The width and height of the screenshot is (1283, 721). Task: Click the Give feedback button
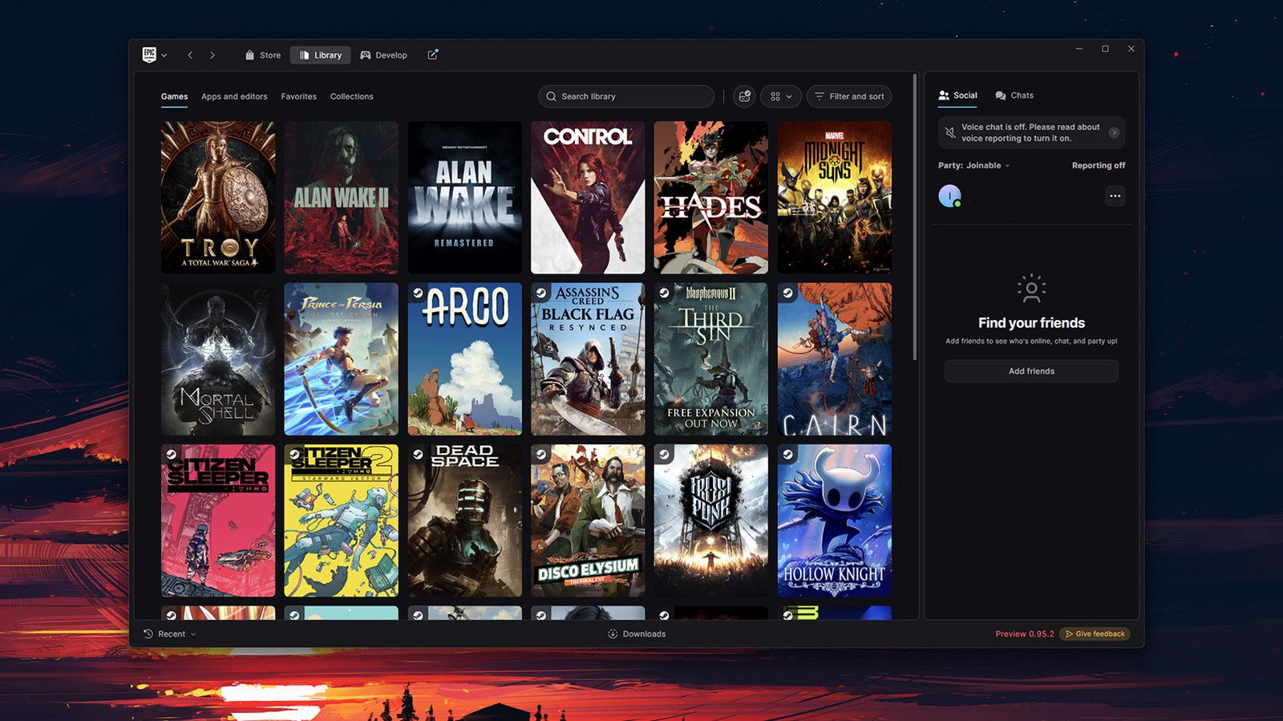click(x=1095, y=634)
